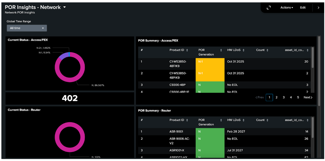Click the Edit button

[x=303, y=7]
